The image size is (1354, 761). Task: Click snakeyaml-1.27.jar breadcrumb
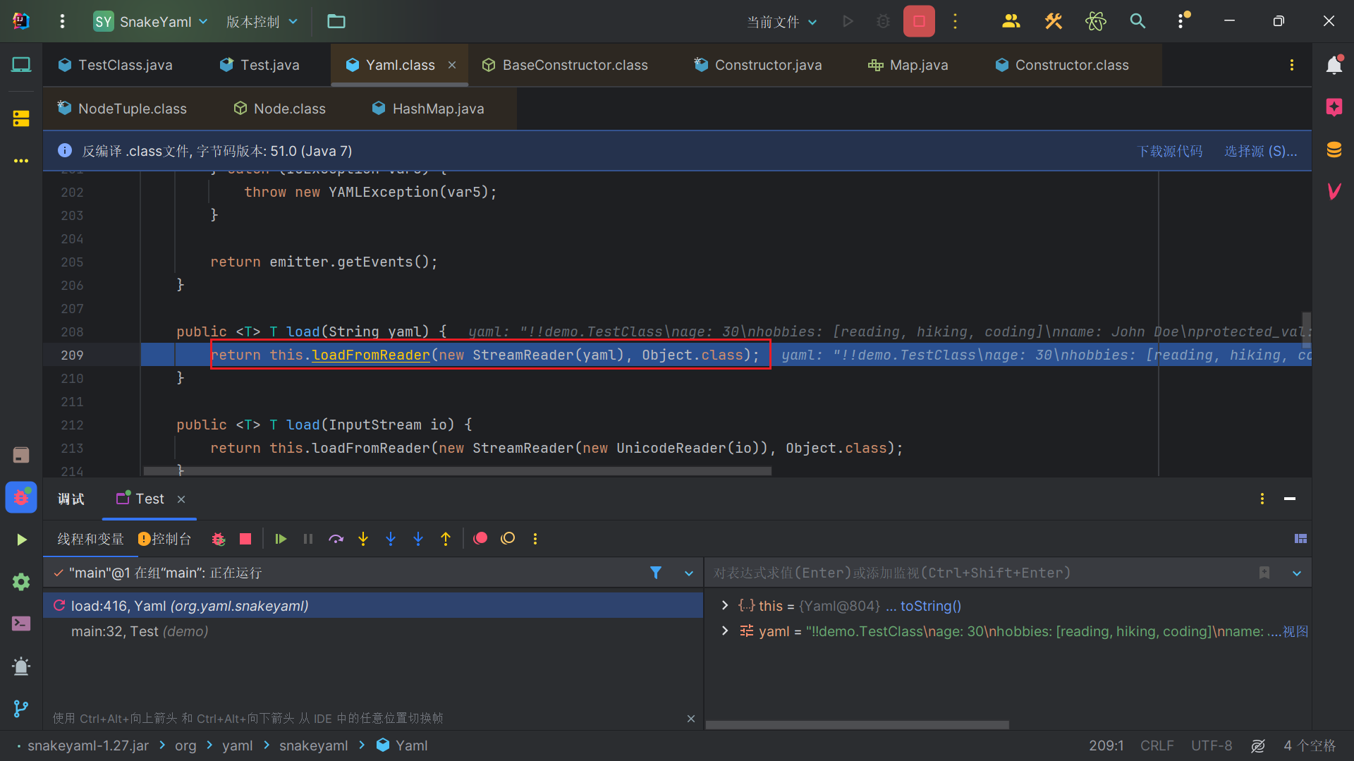[88, 745]
